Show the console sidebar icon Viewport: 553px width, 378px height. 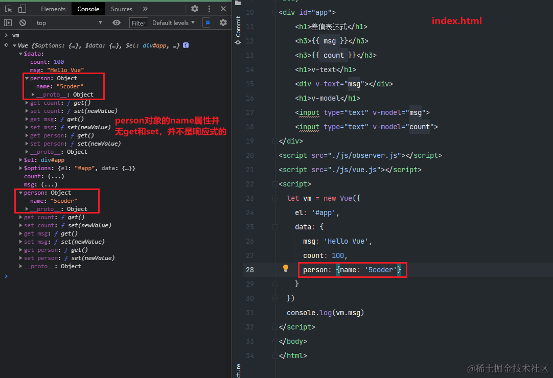click(8, 23)
